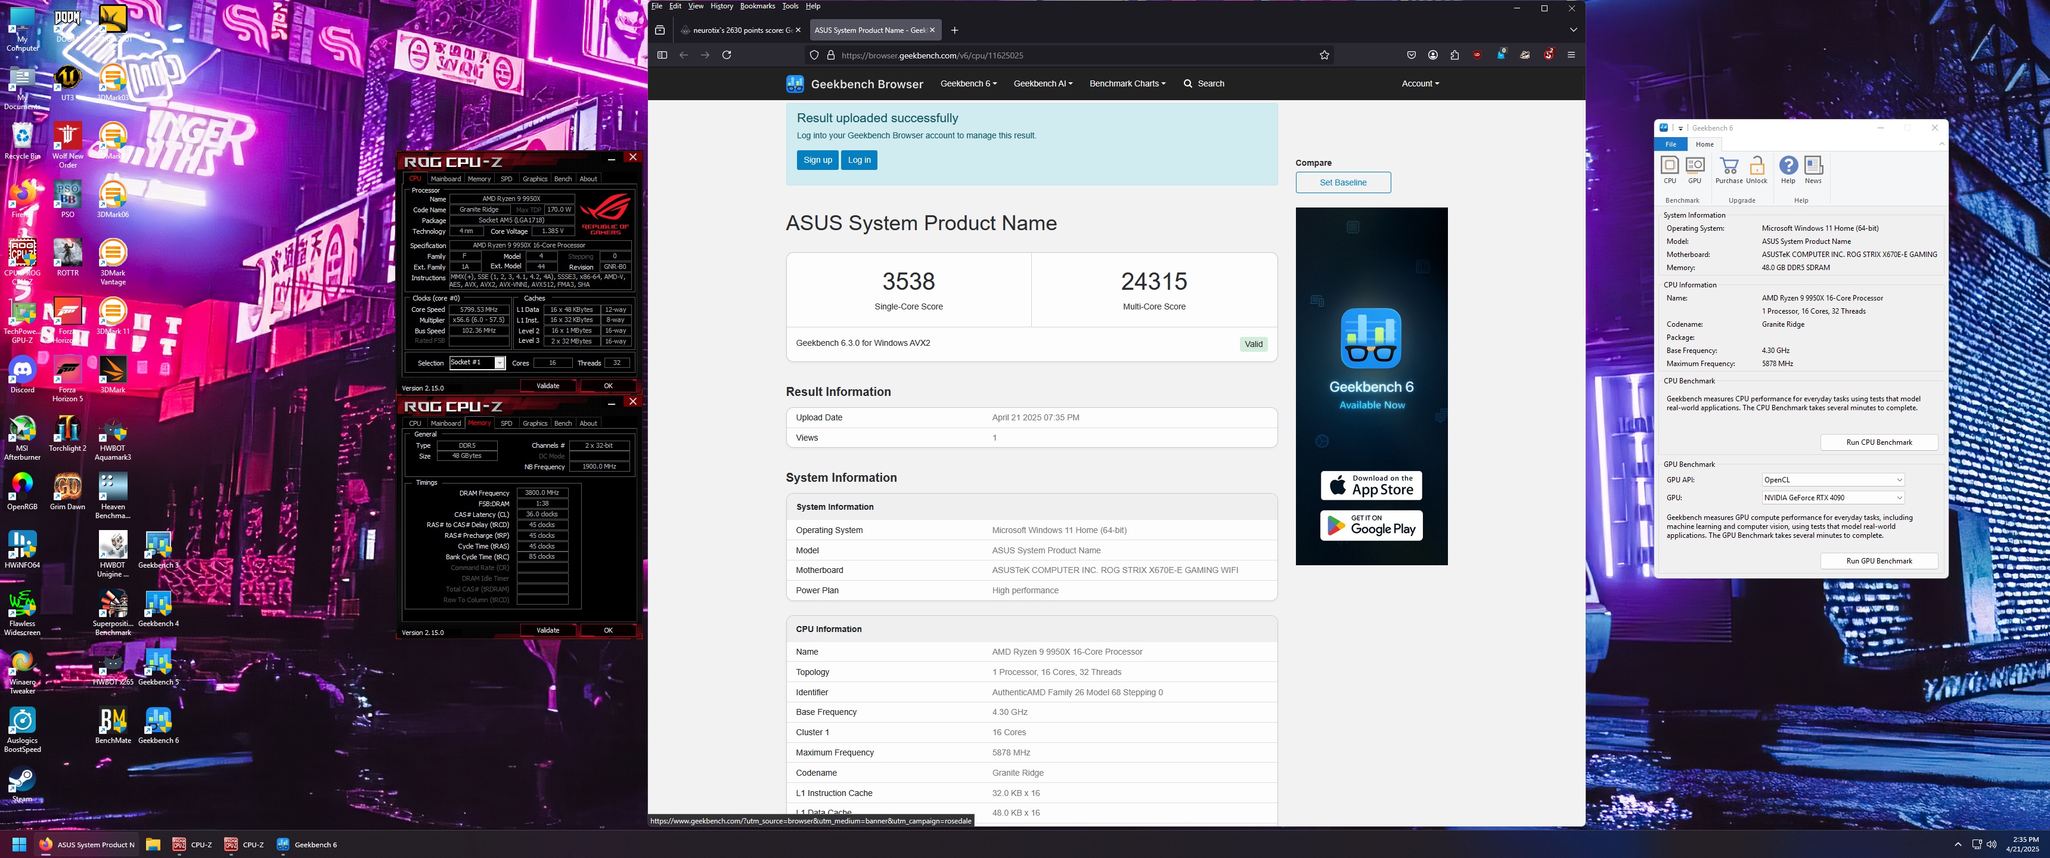Image resolution: width=2050 pixels, height=858 pixels.
Task: Expand the Benchmark Charts dropdown
Action: (x=1127, y=83)
